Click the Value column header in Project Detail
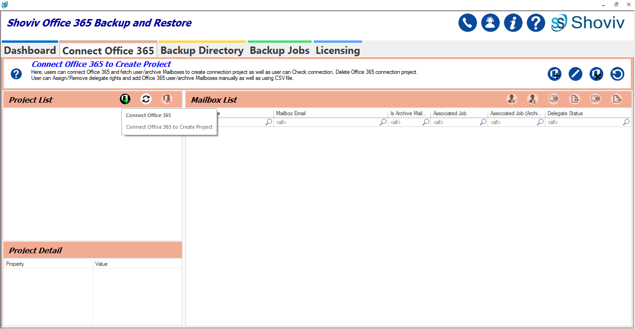The height and width of the screenshot is (329, 635). (137, 264)
